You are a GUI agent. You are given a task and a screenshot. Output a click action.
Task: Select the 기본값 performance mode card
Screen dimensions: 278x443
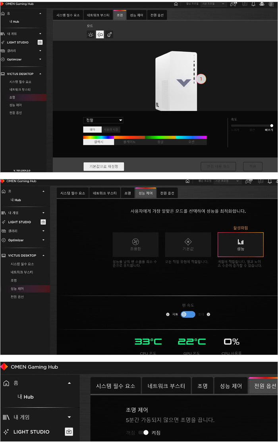pyautogui.click(x=188, y=245)
